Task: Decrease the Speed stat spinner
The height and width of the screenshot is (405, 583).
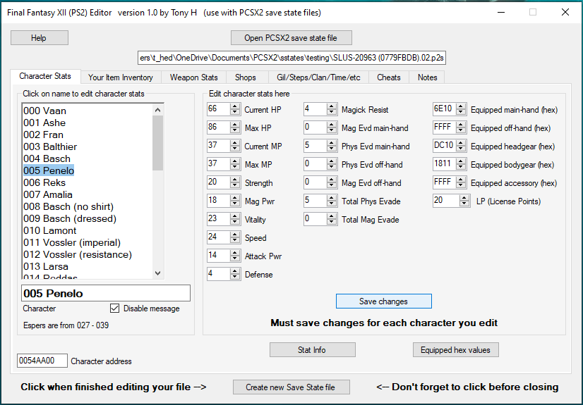Action: pos(235,241)
